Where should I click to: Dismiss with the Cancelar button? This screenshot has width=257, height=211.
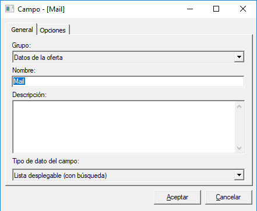click(228, 197)
